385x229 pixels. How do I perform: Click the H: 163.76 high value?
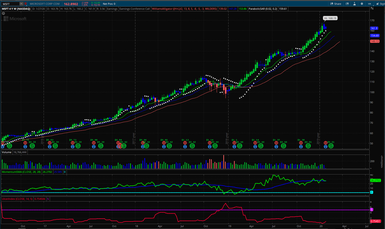click(65, 9)
